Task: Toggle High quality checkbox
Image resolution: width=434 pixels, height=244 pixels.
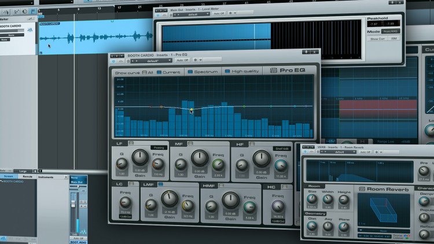Action: 227,71
